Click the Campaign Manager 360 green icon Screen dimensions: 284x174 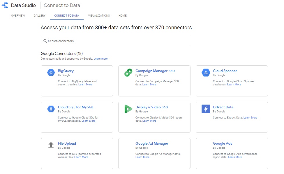[x=128, y=73]
